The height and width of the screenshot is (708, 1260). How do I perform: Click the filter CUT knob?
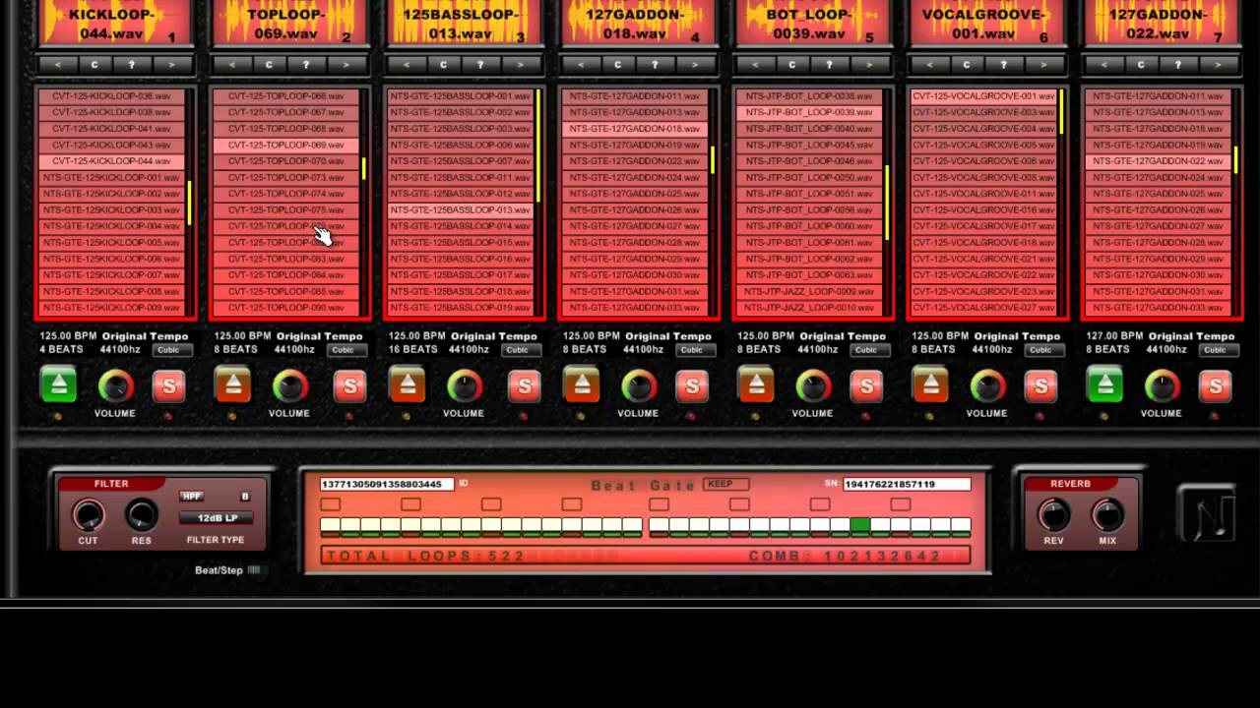(x=89, y=514)
